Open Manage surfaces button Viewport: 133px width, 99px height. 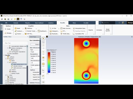point(8,33)
